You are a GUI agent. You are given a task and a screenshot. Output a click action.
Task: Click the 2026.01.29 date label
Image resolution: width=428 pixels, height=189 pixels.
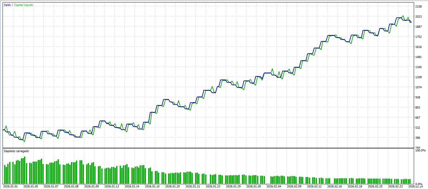coord(233,186)
